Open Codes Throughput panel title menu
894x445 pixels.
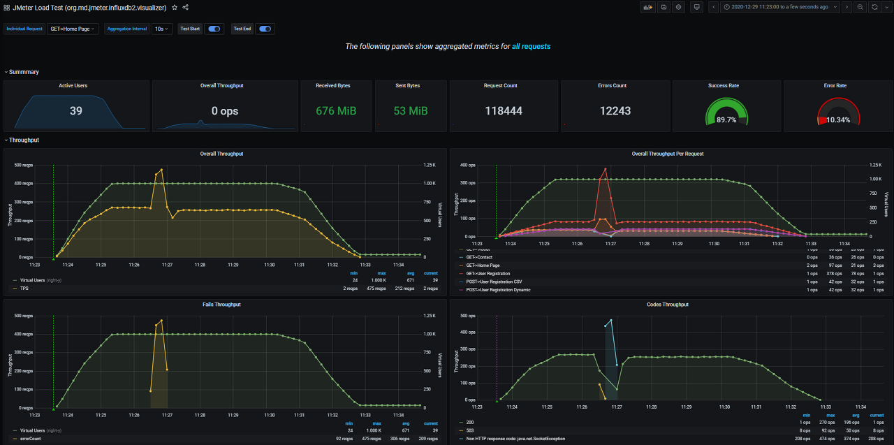tap(668, 305)
